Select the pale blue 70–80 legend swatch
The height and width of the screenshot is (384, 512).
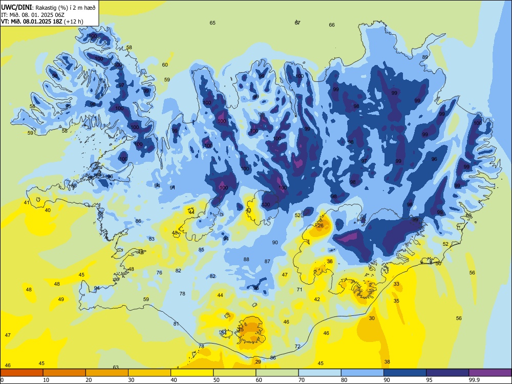pos(319,373)
